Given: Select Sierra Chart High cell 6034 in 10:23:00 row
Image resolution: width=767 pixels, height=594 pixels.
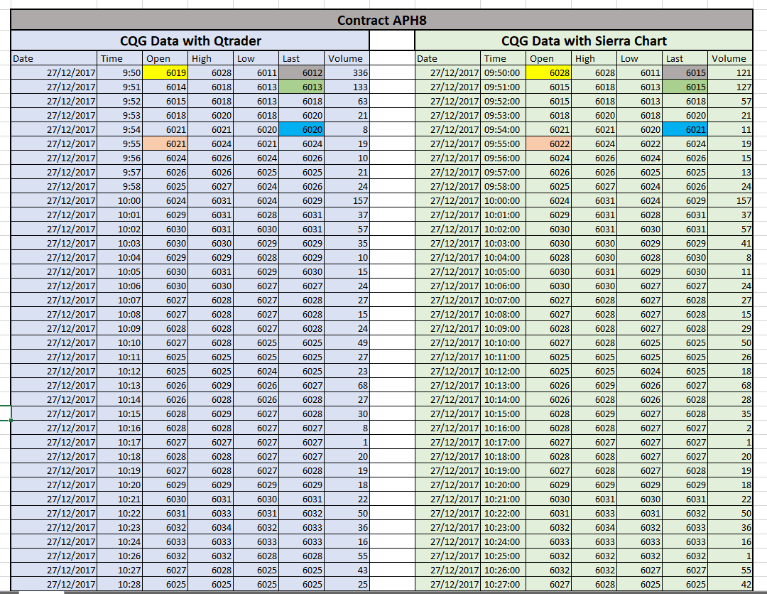Looking at the screenshot, I should pyautogui.click(x=594, y=527).
